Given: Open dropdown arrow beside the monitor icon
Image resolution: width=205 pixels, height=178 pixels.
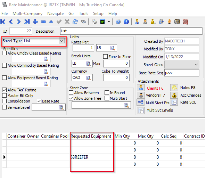Looking at the screenshot, I should coord(109,22).
